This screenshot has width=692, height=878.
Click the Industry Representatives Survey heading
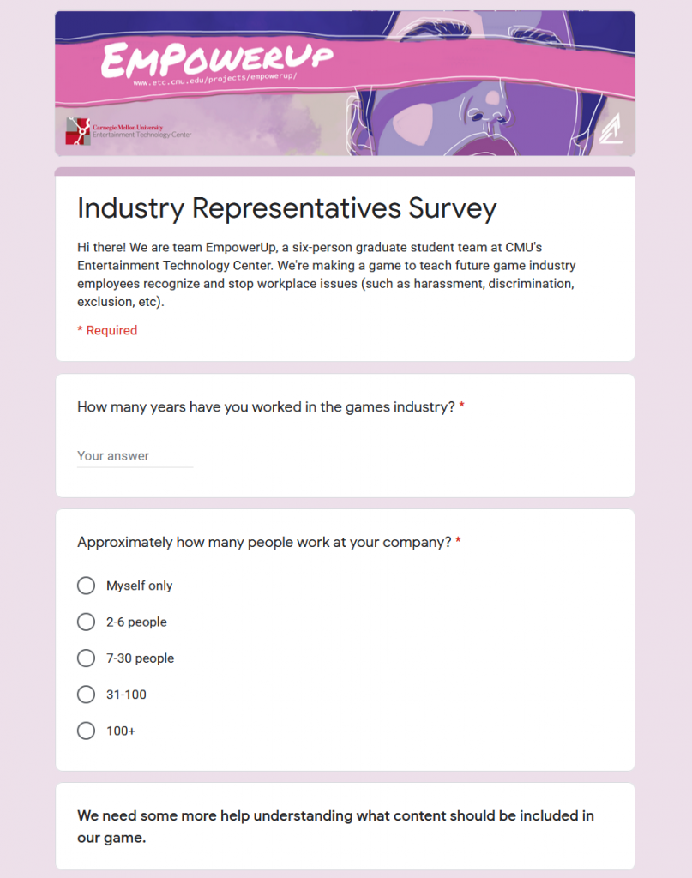click(x=286, y=208)
